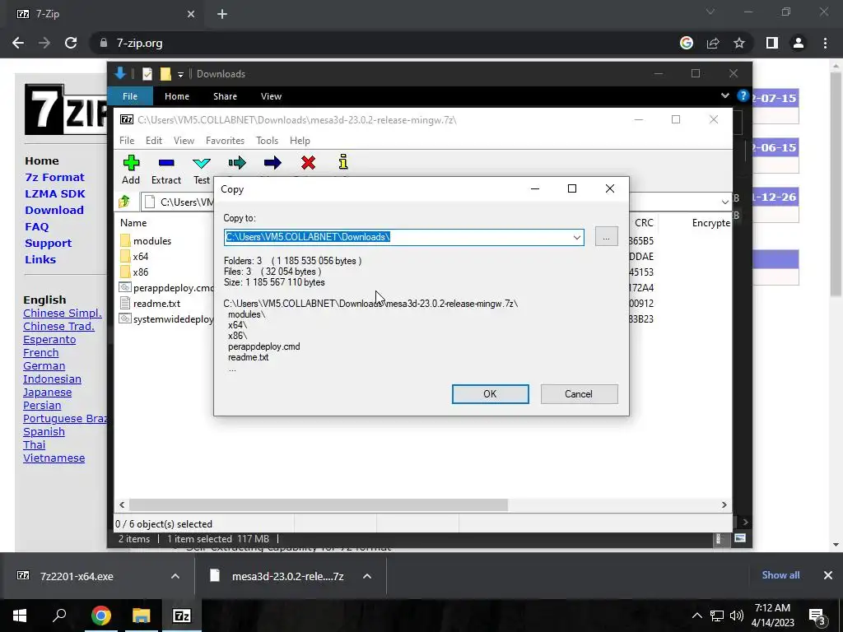Click the 7-Zip taskbar icon
This screenshot has height=632, width=843.
[182, 616]
